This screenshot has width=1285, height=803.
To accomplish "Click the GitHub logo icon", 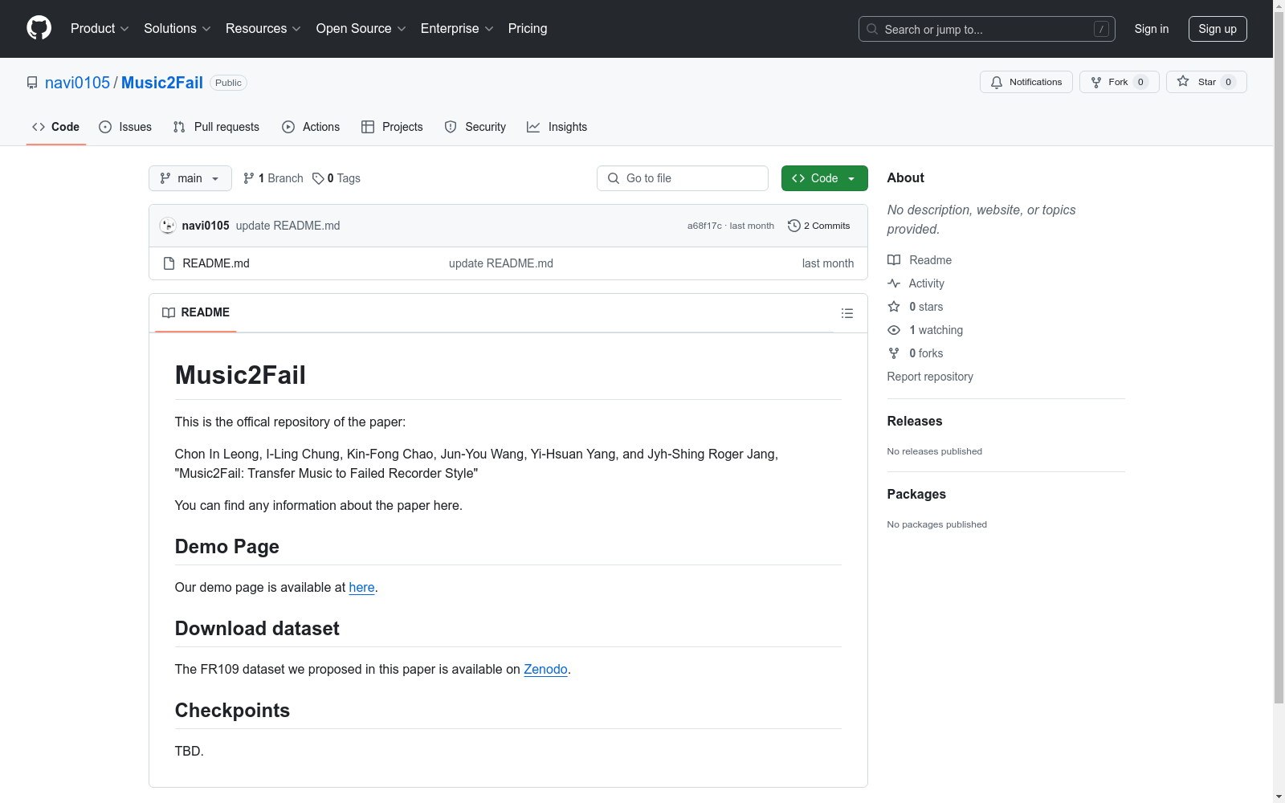I will tap(39, 28).
